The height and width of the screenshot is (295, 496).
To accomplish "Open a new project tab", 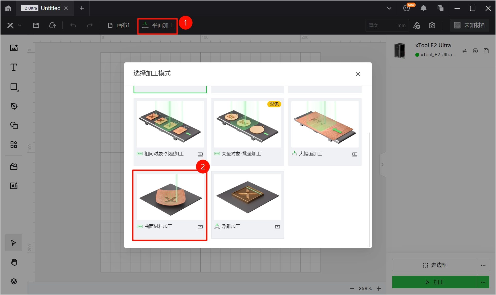I will pos(82,8).
